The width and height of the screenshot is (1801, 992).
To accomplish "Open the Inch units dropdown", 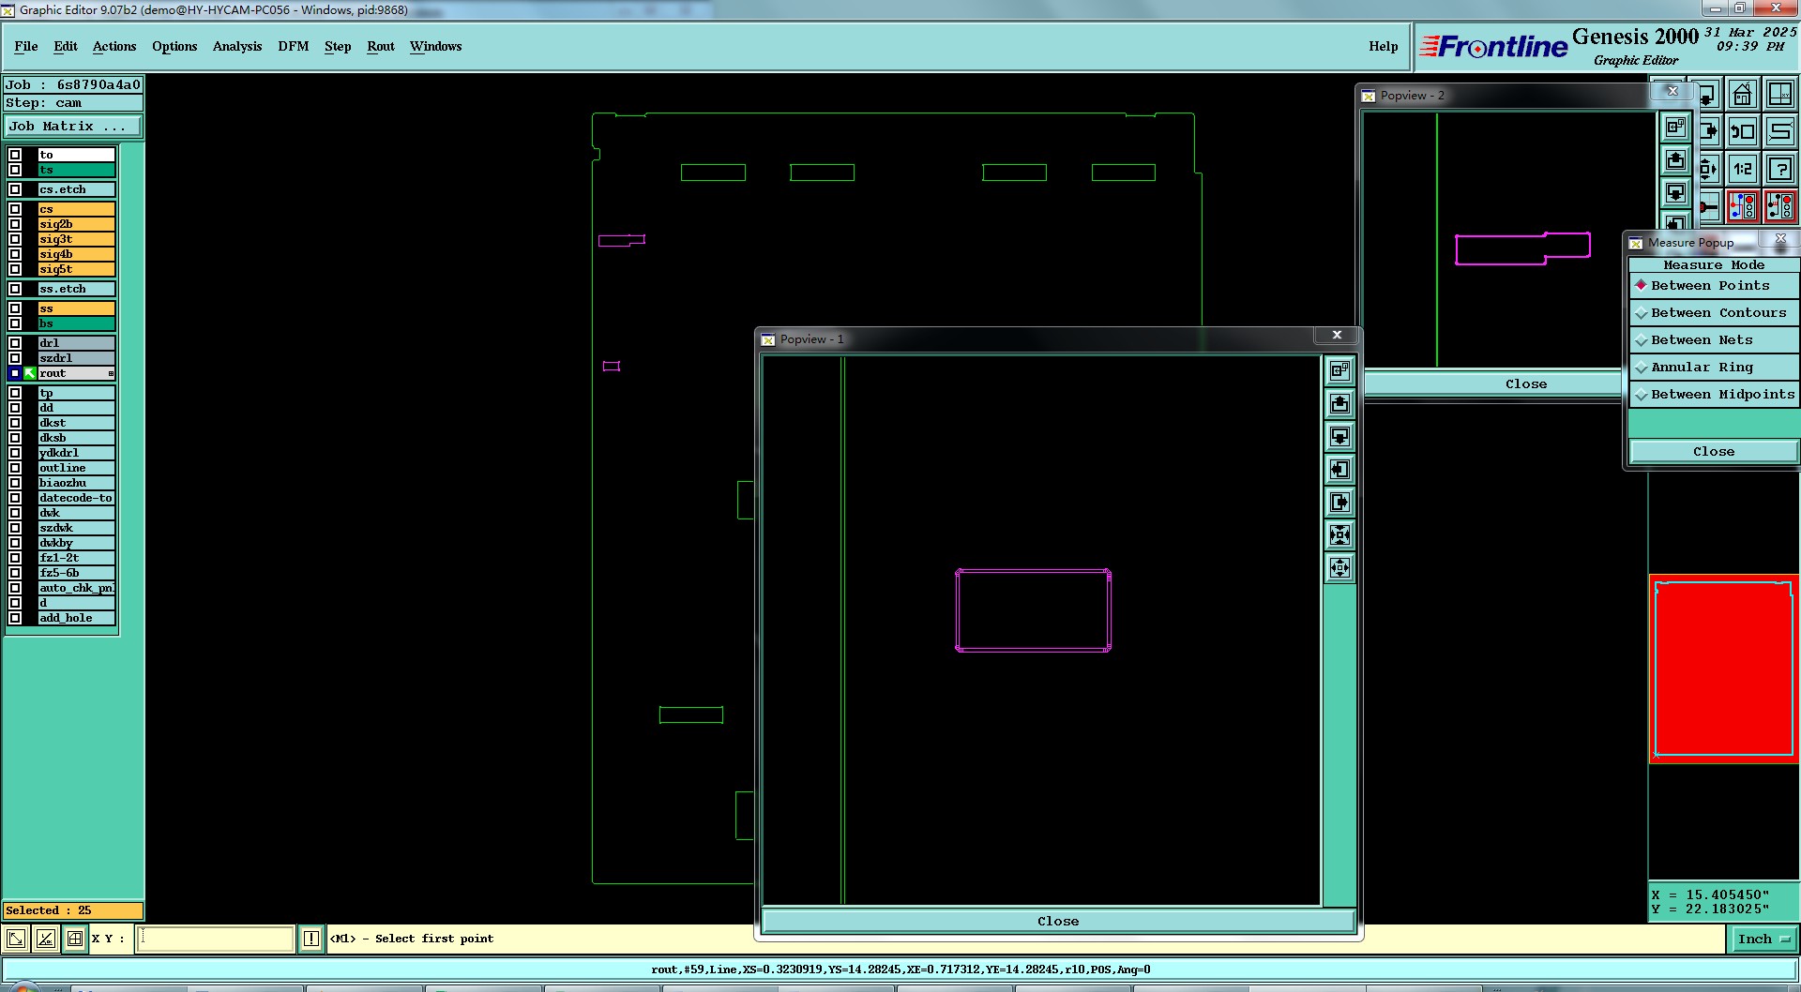I will tap(1763, 939).
